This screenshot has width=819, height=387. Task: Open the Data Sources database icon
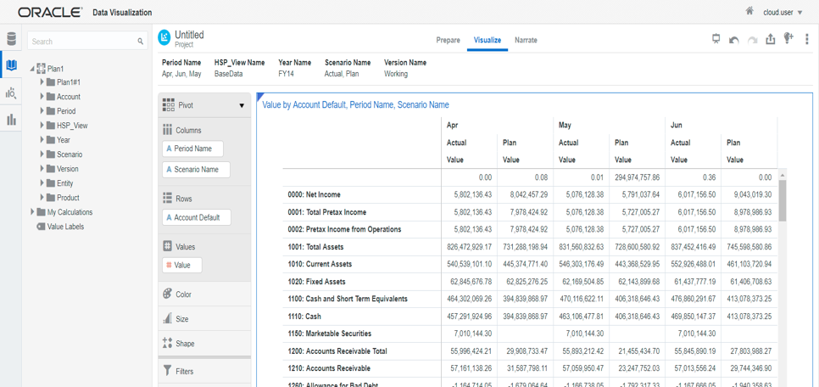click(11, 39)
